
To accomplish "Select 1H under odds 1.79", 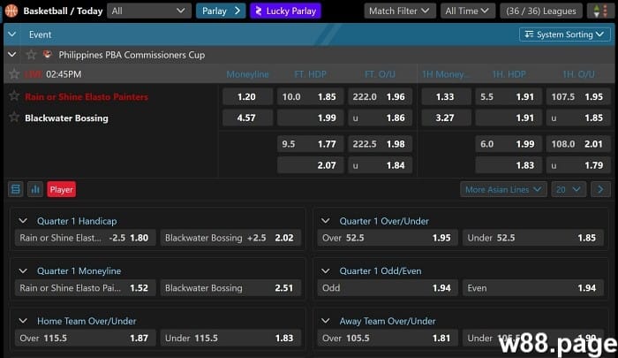I will point(578,165).
